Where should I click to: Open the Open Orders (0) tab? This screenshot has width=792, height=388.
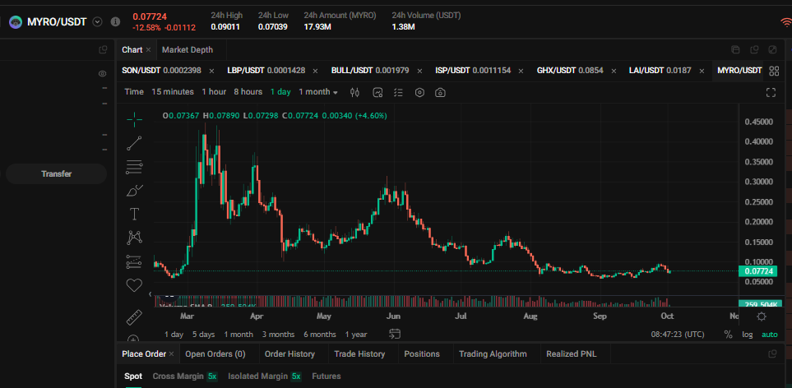click(x=215, y=354)
